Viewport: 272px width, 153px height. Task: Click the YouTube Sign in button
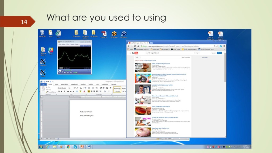219,53
